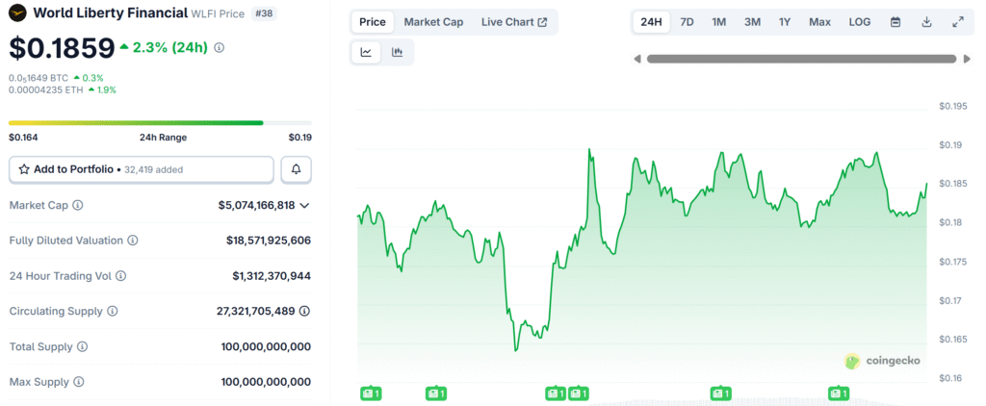Select the 1Y time range
The height and width of the screenshot is (406, 986).
coord(785,22)
